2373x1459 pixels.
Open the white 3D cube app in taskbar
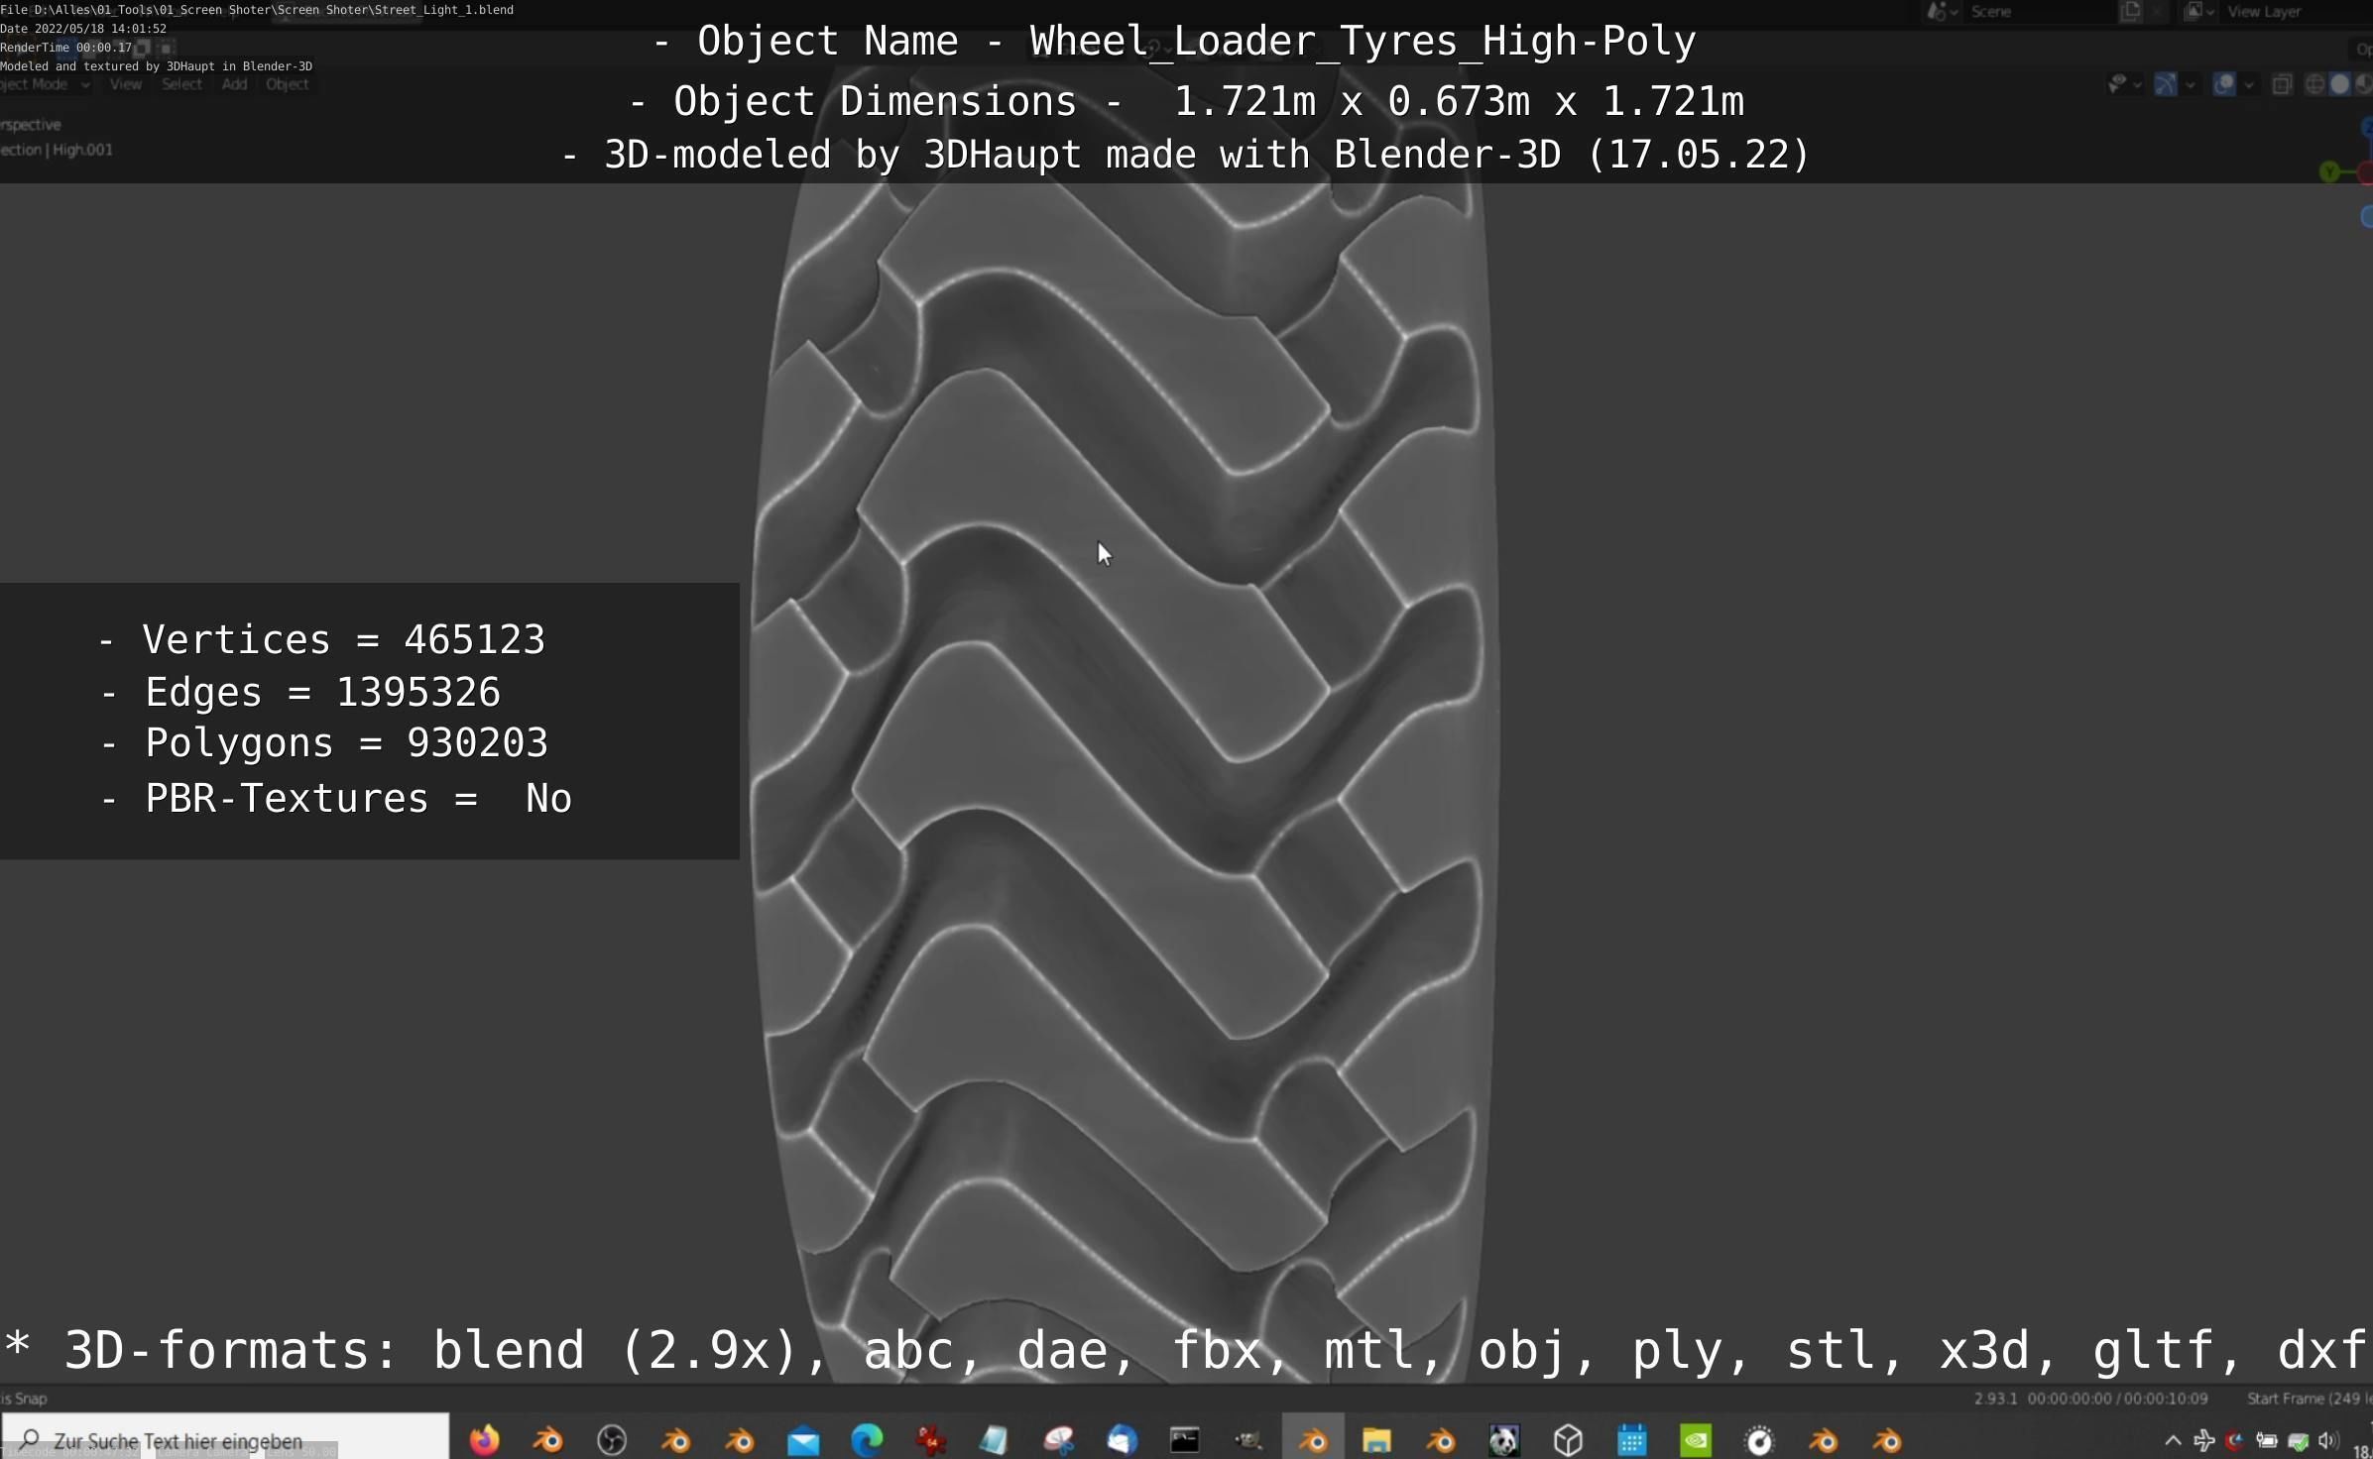1568,1439
